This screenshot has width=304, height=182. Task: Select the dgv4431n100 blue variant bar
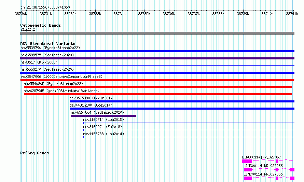(x=182, y=109)
